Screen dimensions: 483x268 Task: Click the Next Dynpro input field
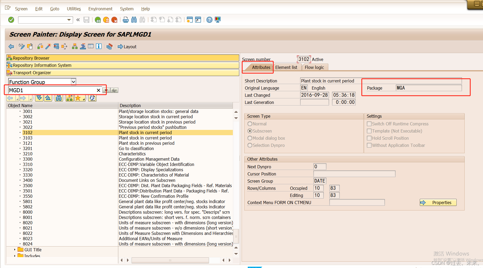320,167
